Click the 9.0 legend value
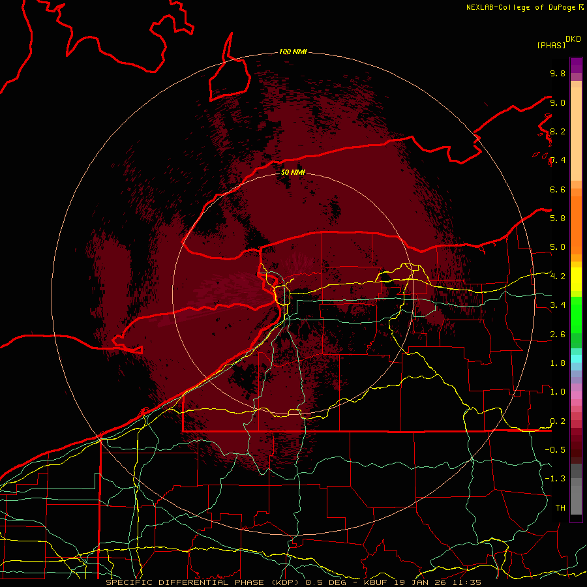This screenshot has width=587, height=587. pyautogui.click(x=558, y=102)
